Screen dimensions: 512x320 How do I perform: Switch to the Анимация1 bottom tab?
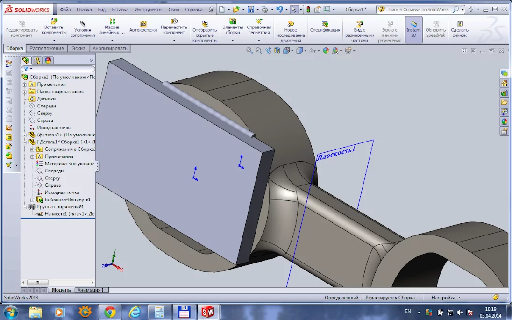[x=92, y=290]
